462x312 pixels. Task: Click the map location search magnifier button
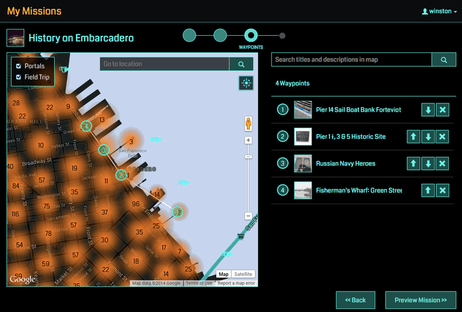(x=241, y=64)
